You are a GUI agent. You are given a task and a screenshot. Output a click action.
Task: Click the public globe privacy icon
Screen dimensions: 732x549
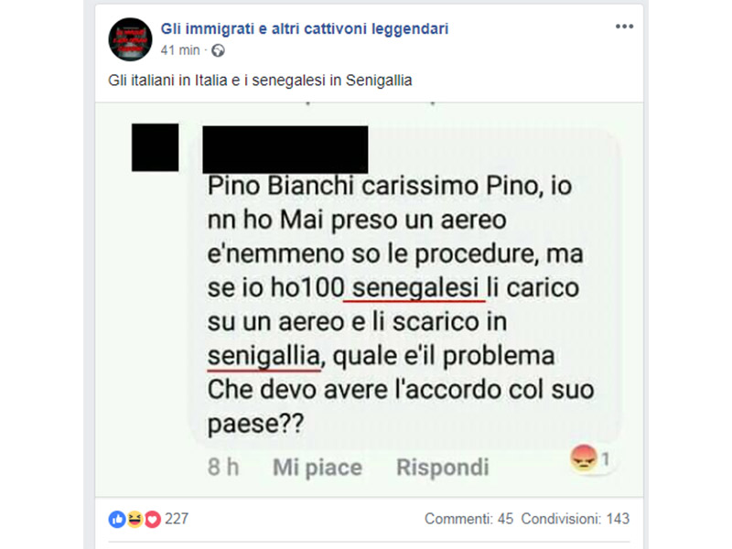(x=218, y=50)
